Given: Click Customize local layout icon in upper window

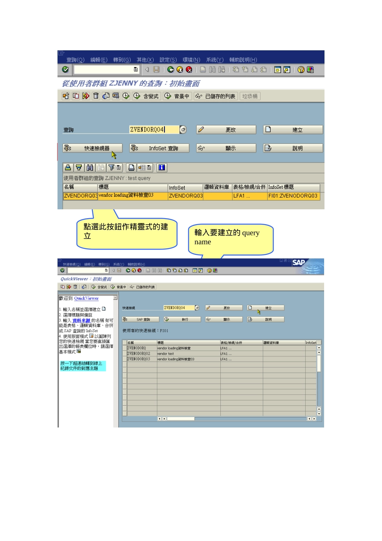Looking at the screenshot, I should click(310, 70).
